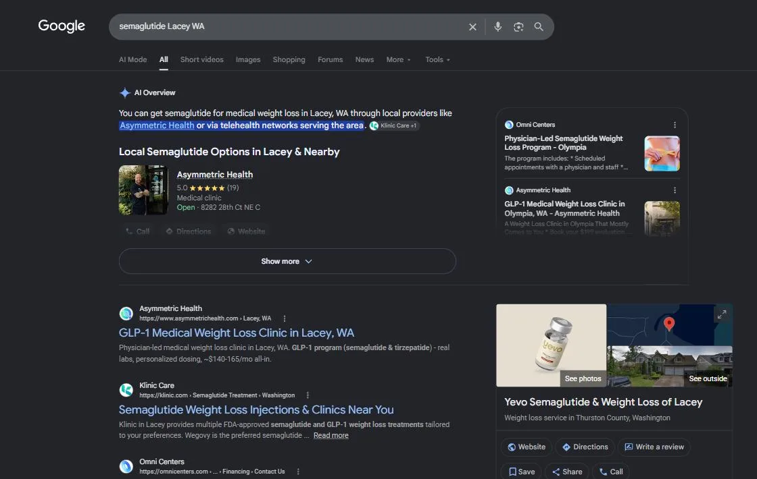
Task: Click the magnifier search submit icon
Action: click(539, 27)
